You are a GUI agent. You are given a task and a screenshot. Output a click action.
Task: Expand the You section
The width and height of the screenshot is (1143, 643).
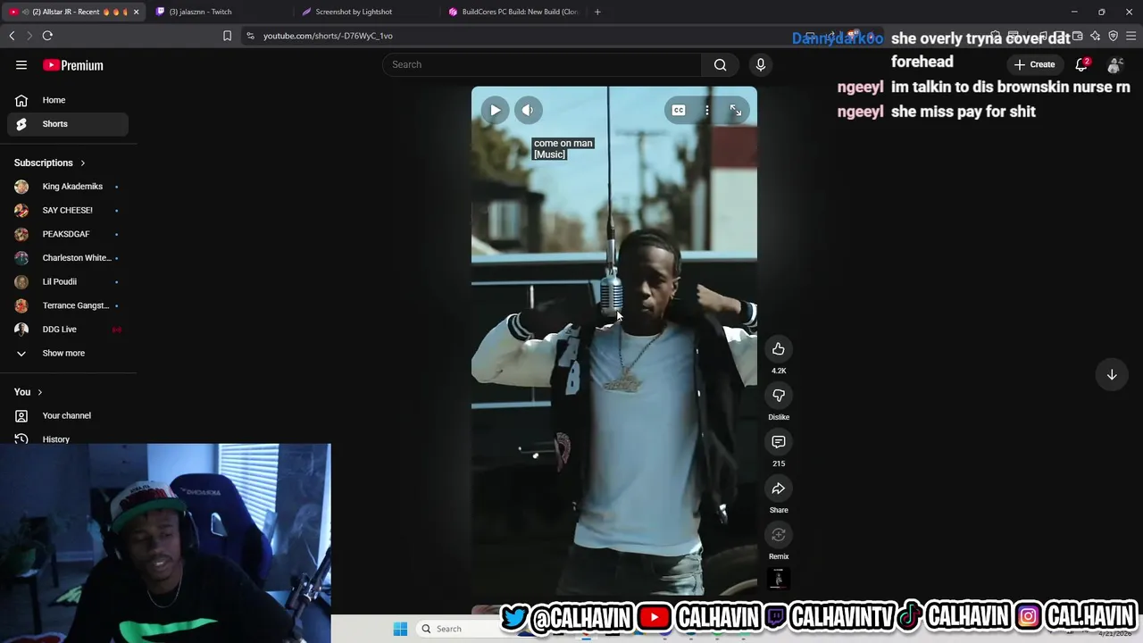(x=29, y=392)
